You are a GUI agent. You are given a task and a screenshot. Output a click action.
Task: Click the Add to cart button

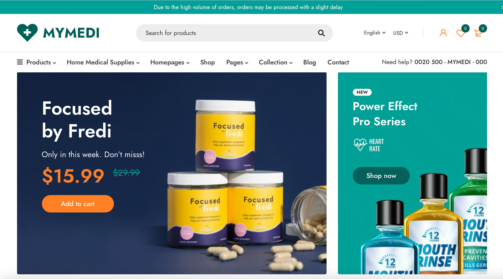78,204
